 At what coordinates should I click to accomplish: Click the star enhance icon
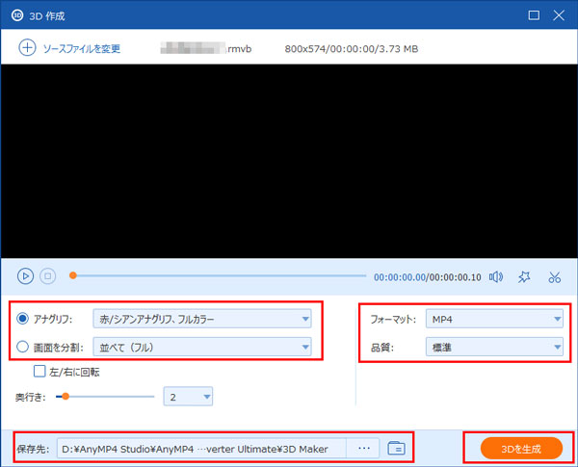click(524, 276)
